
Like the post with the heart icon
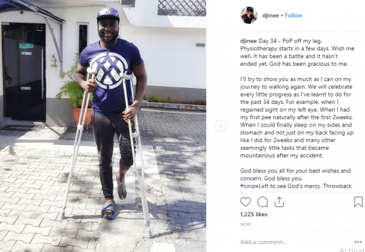(x=246, y=202)
